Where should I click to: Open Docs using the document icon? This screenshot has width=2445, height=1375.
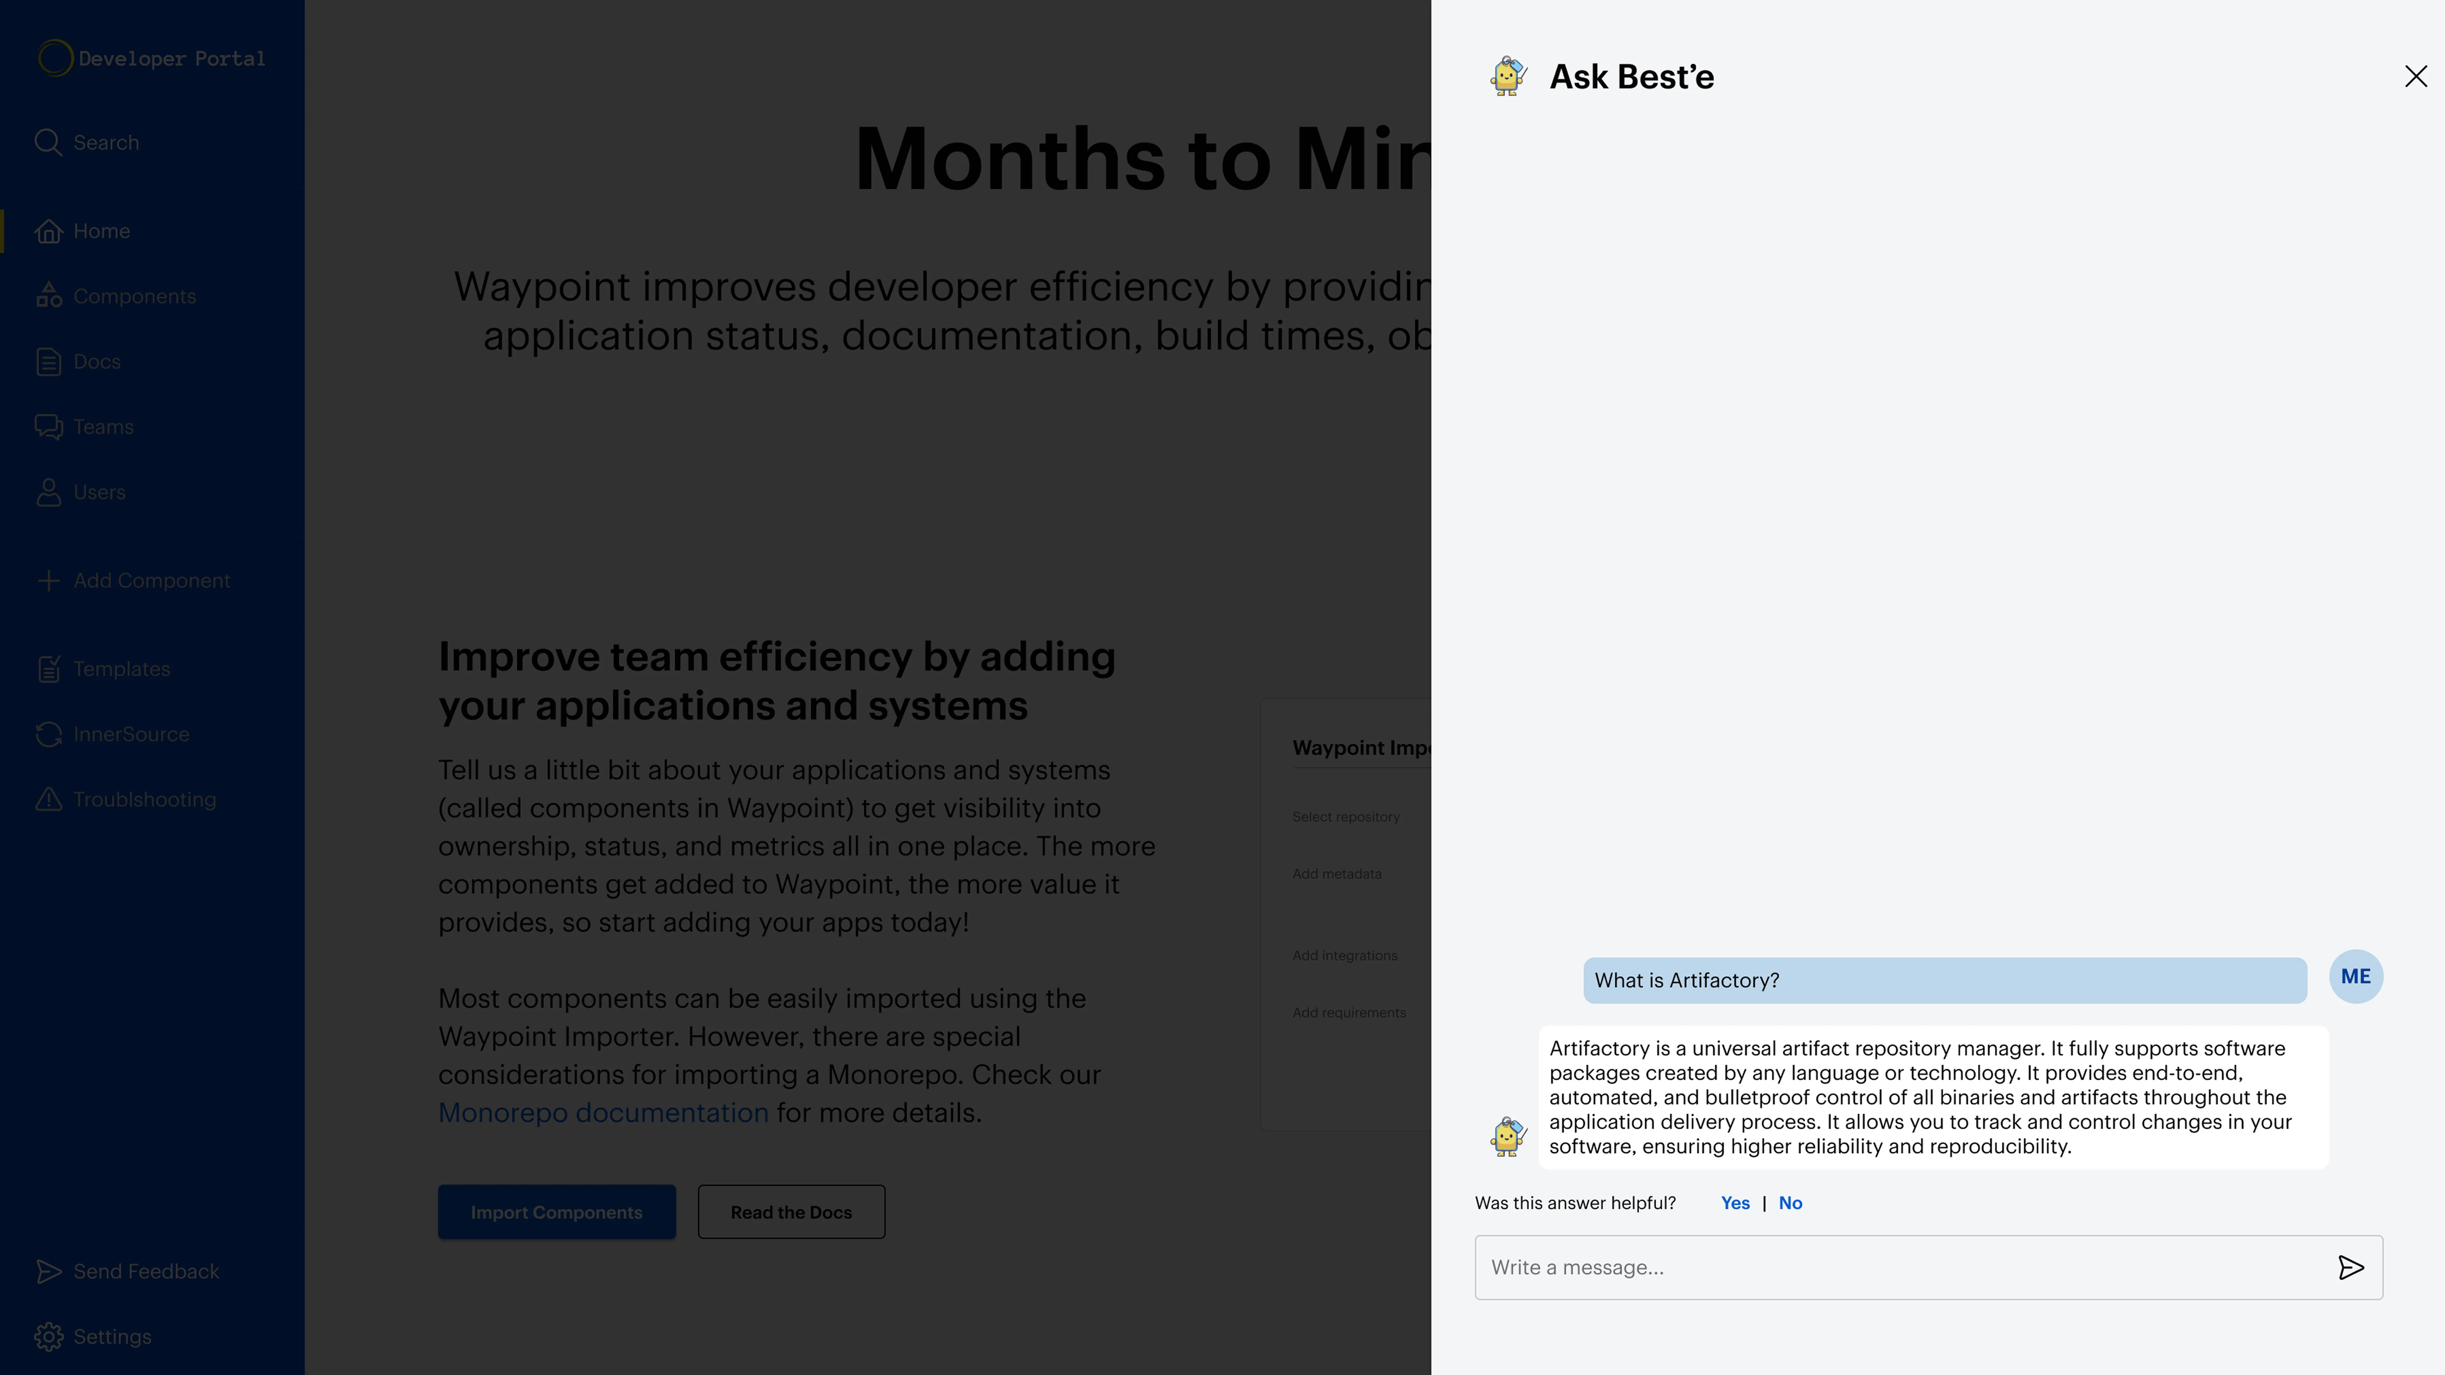click(48, 361)
